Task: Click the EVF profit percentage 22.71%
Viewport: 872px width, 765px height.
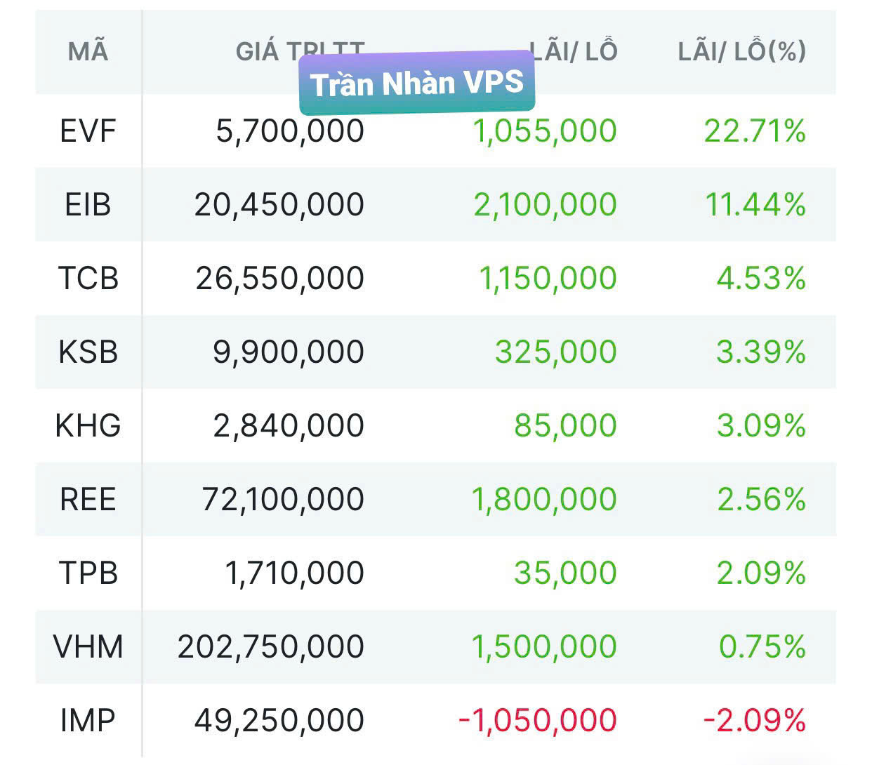Action: [755, 131]
